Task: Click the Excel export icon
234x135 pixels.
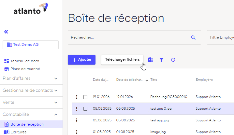Action: [150, 60]
